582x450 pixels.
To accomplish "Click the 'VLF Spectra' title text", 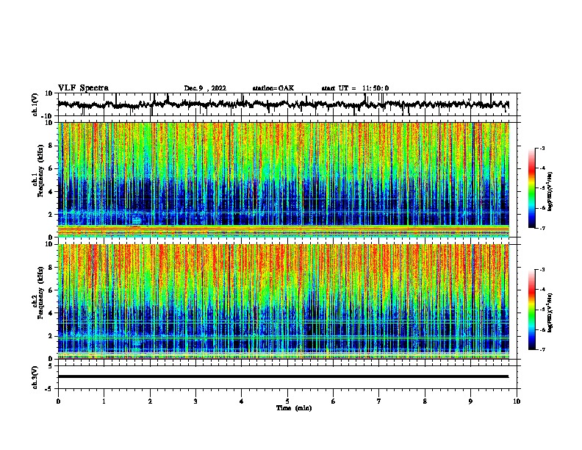I will [83, 88].
